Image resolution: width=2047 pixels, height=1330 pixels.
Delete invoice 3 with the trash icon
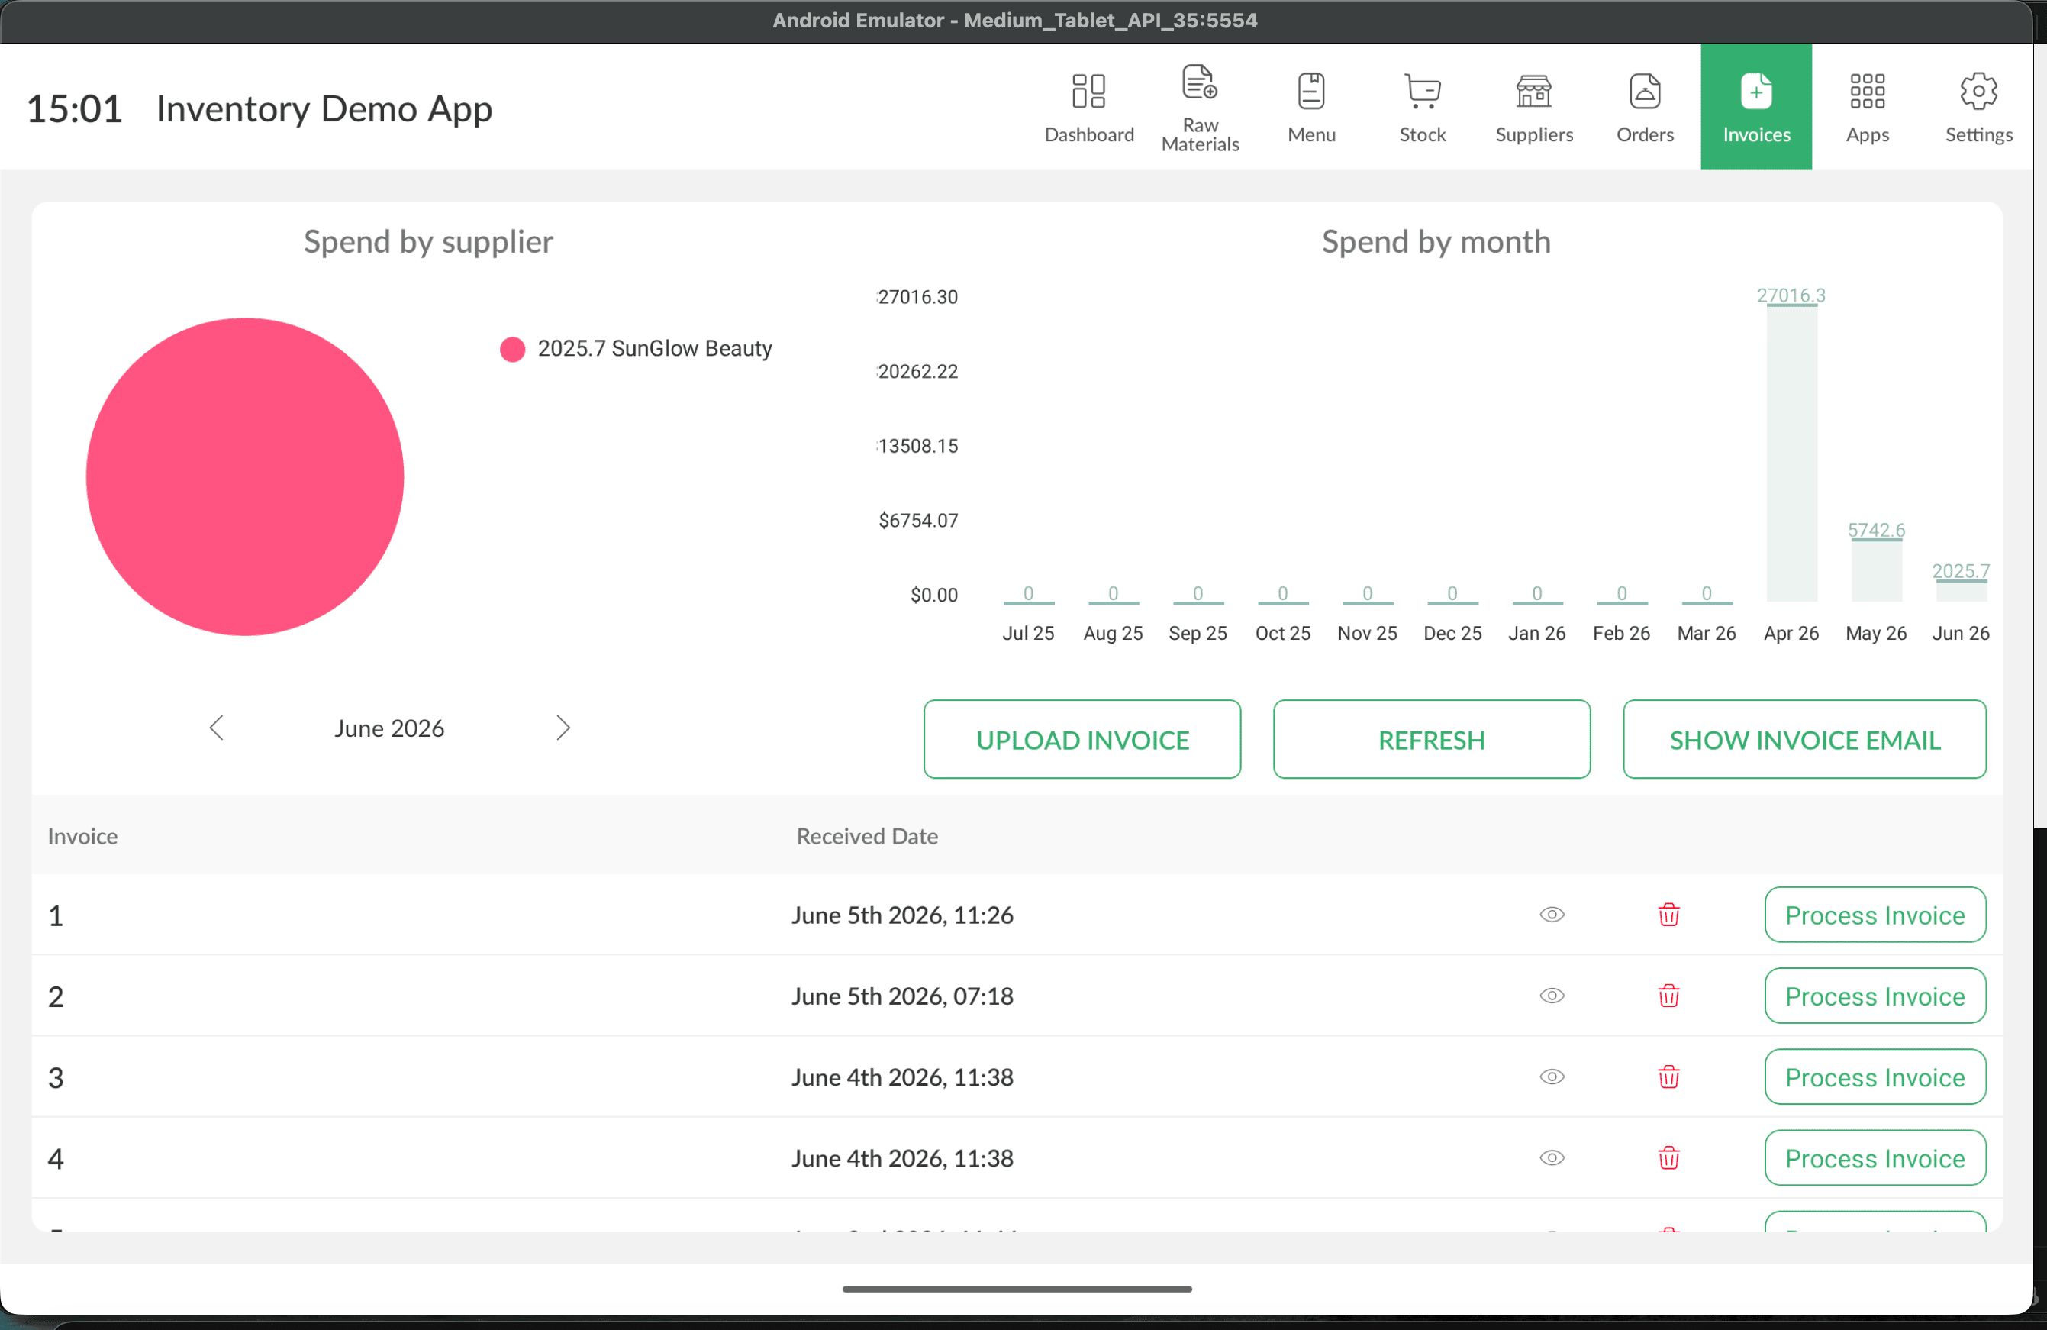click(1668, 1077)
